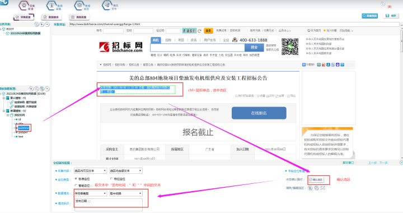Viewport: 403px width, 213px height.
Task: Click the save button with the floppy-disk icon
Action: point(391,16)
